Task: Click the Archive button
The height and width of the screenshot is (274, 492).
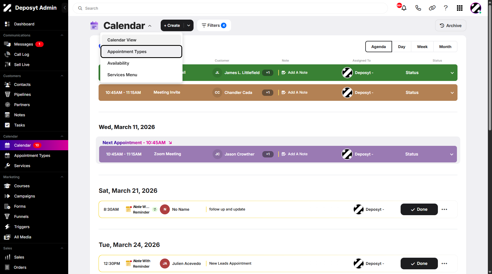Action: [x=451, y=25]
